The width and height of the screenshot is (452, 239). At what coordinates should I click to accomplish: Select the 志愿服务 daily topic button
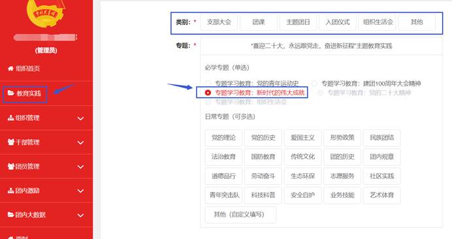pyautogui.click(x=342, y=176)
